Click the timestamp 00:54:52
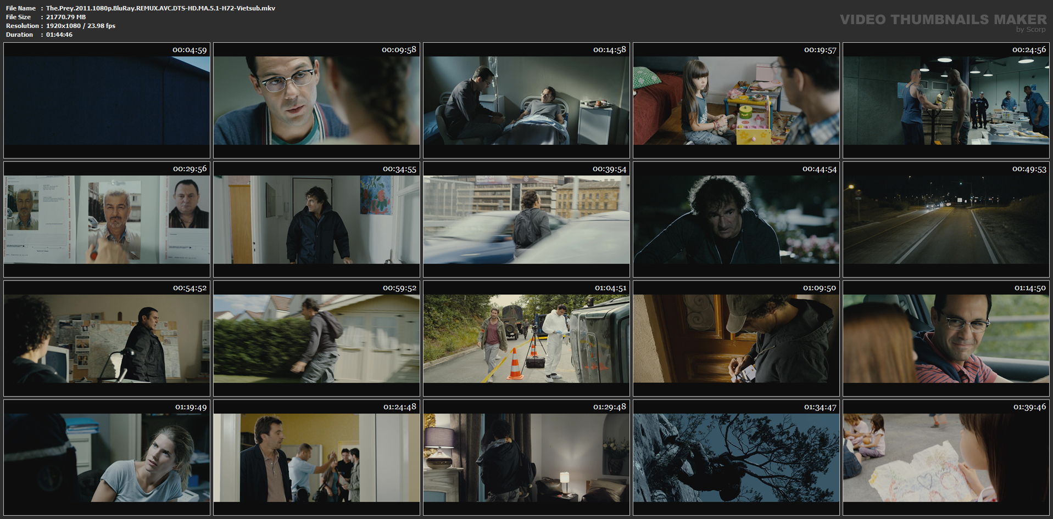Screen dimensions: 1053x519 click(190, 288)
